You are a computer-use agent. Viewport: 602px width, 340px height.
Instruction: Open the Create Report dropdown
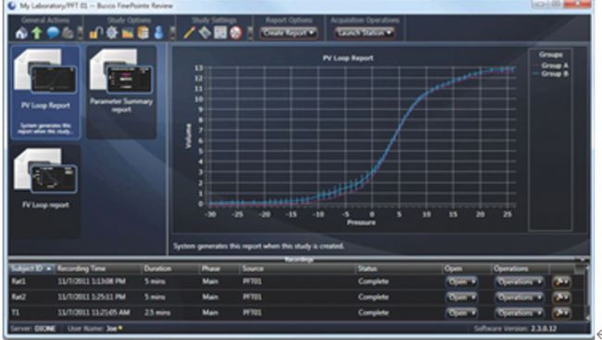(x=289, y=33)
